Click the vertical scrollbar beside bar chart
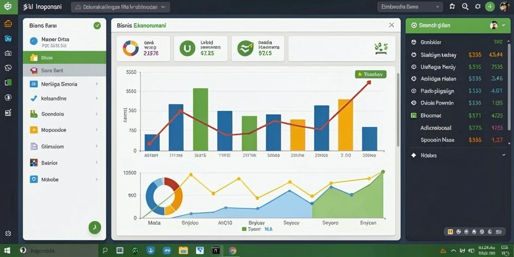Screen dimensions: 514x257 (398, 110)
